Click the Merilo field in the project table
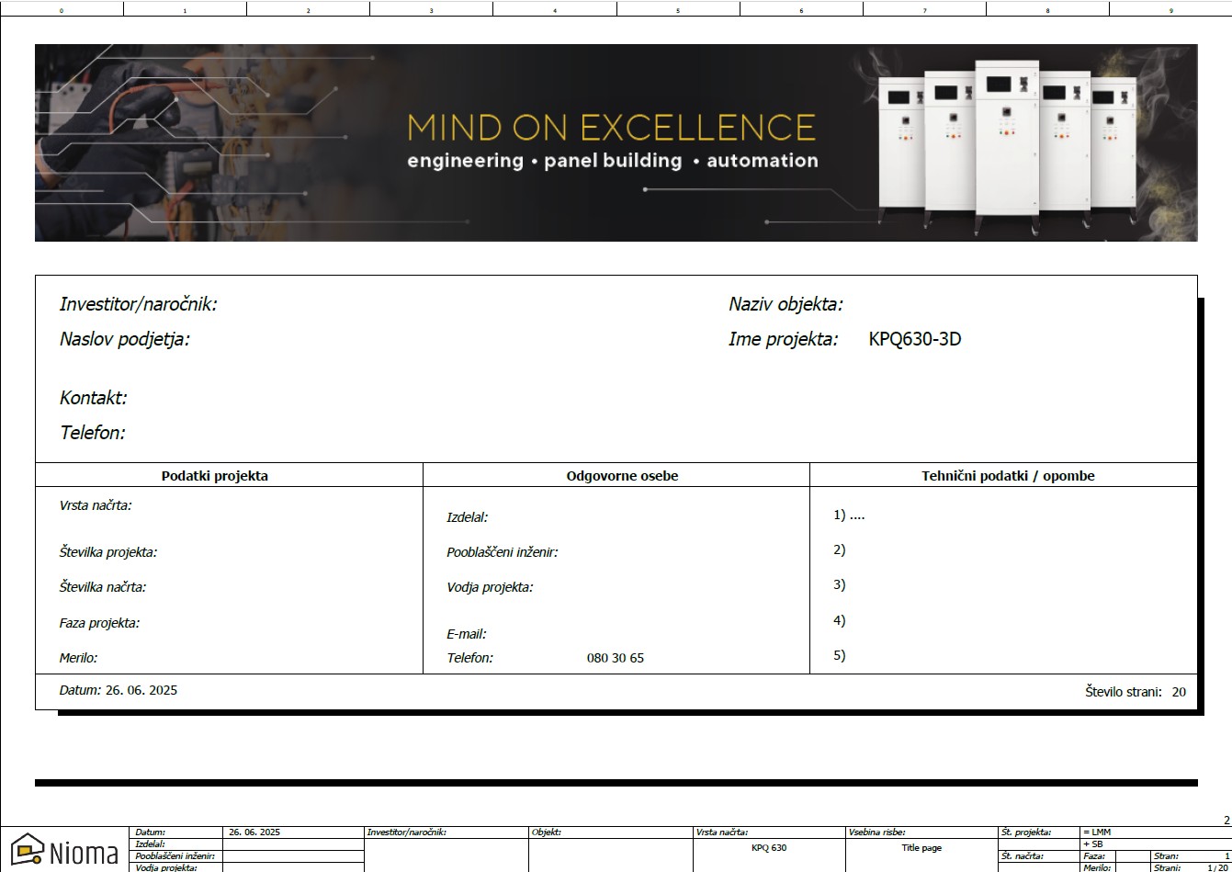The height and width of the screenshot is (872, 1232). 80,658
